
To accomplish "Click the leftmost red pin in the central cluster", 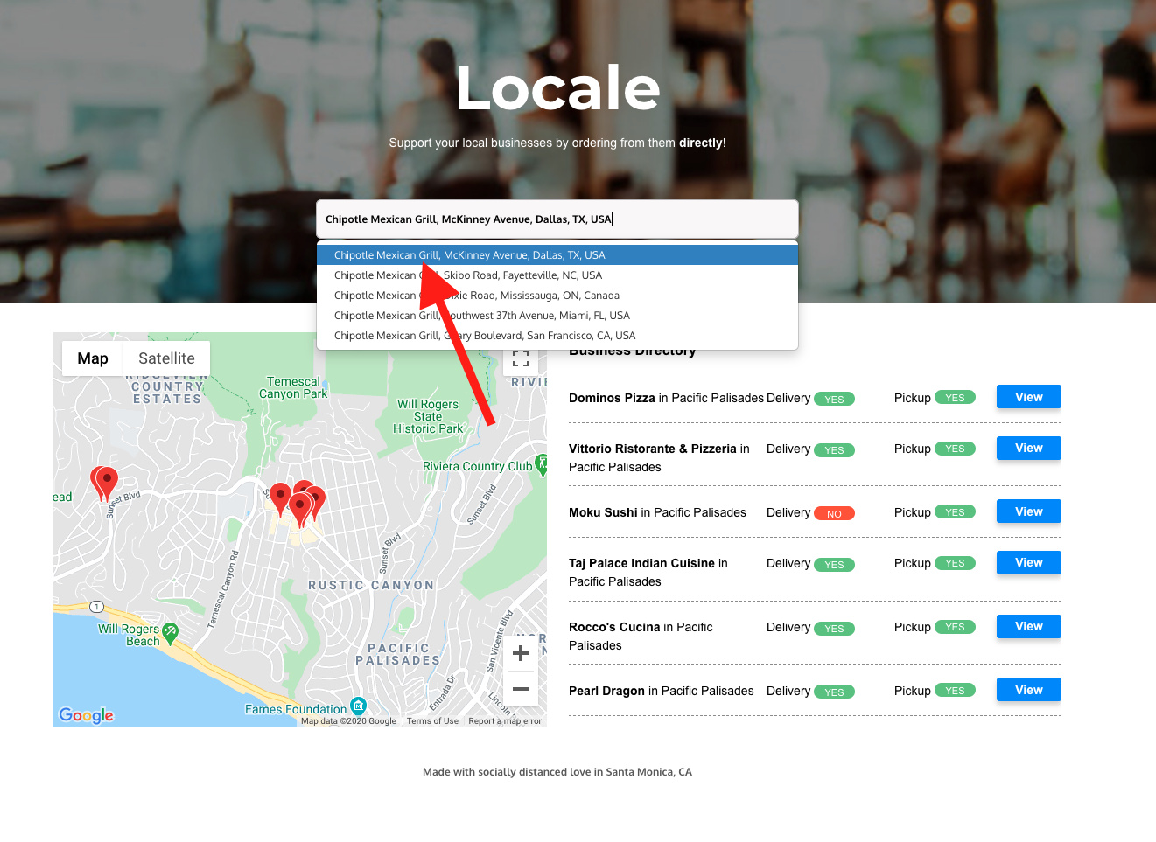I will click(280, 499).
